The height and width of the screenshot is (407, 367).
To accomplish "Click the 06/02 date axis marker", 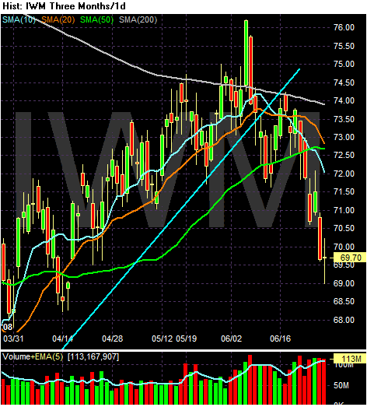I will [x=231, y=339].
